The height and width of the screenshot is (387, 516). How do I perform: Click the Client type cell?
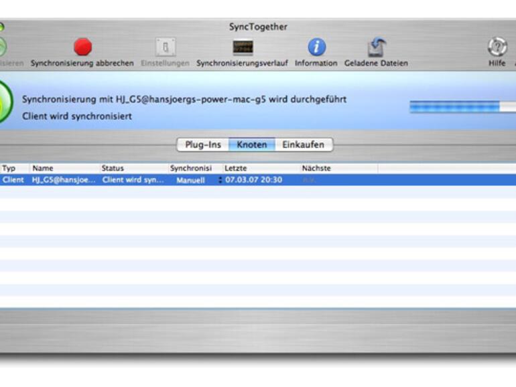coord(13,180)
